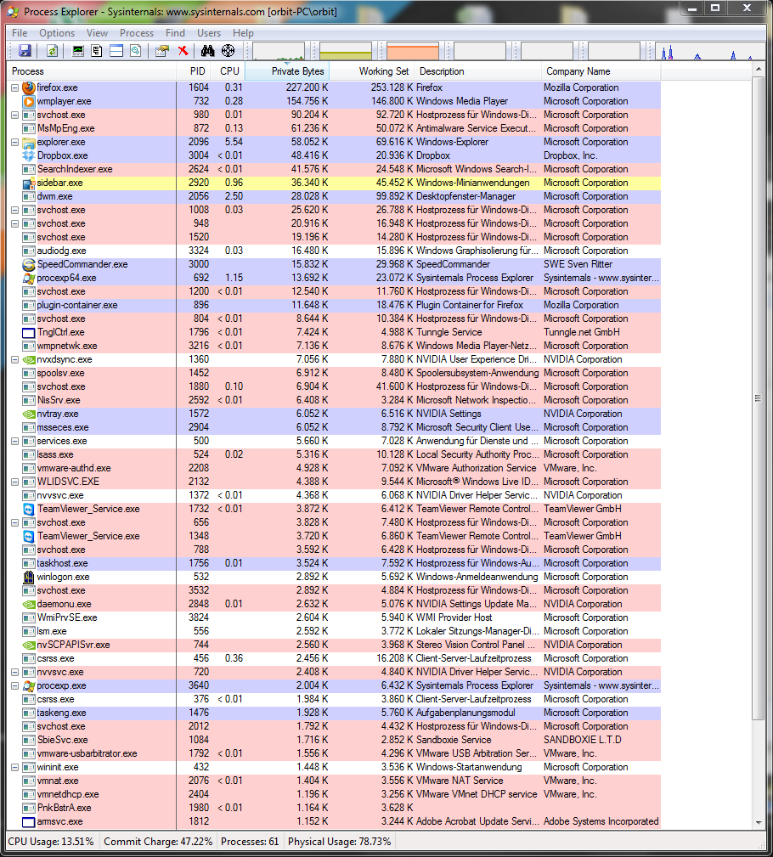
Task: Open the System Information toolbar icon
Action: 78,51
